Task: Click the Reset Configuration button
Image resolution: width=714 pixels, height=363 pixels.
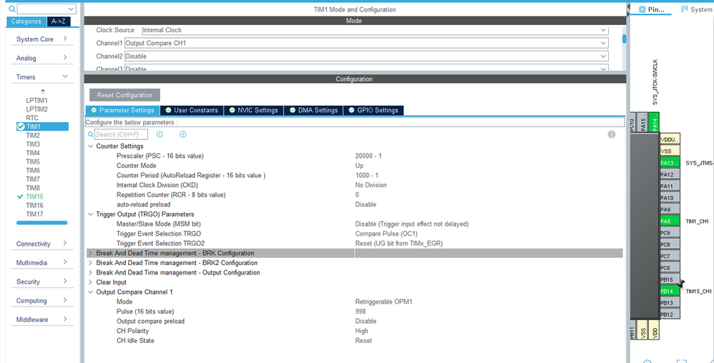Action: click(124, 95)
